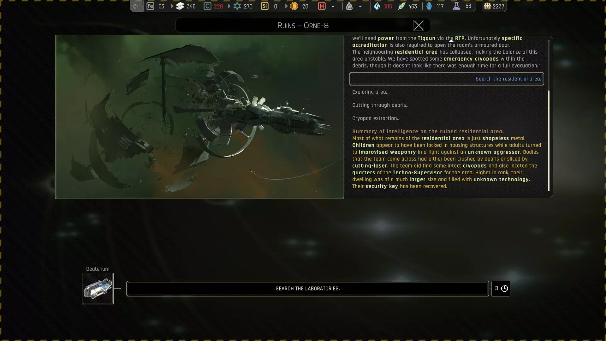This screenshot has height=341, width=606.
Task: Click the carbon (C) resource icon
Action: pyautogui.click(x=207, y=6)
